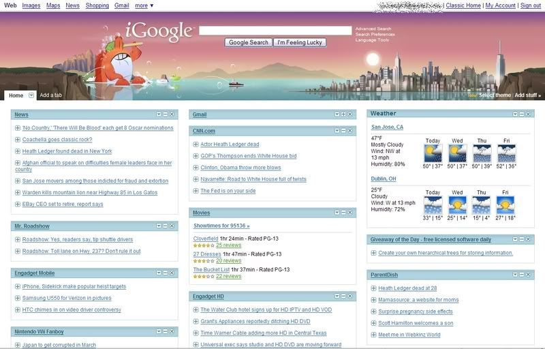This screenshot has width=545, height=349.
Task: Expand 'The Fed is on your side' item
Action: [196, 191]
